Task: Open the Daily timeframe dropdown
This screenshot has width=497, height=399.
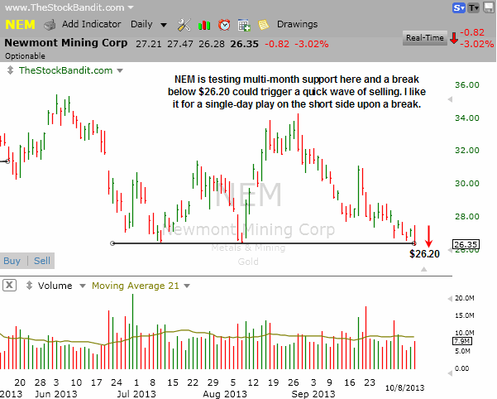Action: pyautogui.click(x=149, y=25)
